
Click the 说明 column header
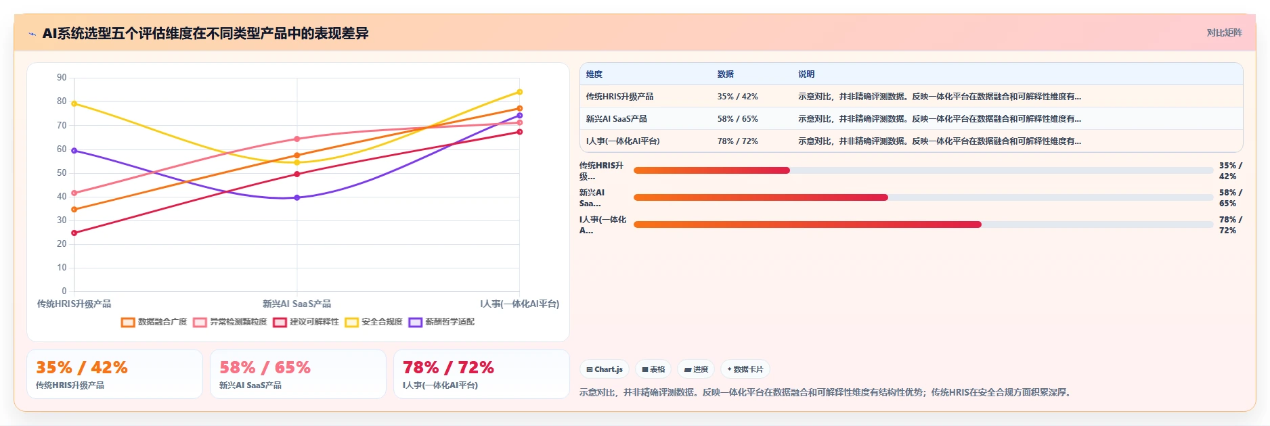pyautogui.click(x=806, y=74)
